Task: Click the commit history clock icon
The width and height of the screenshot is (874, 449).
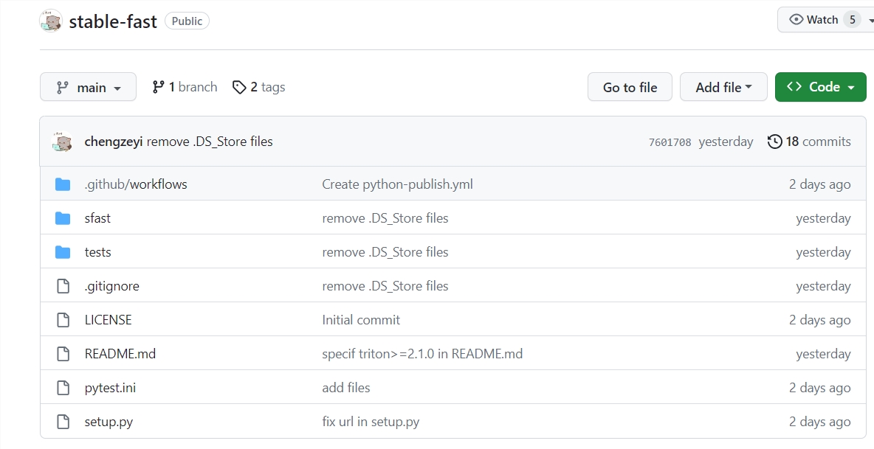Action: point(774,142)
